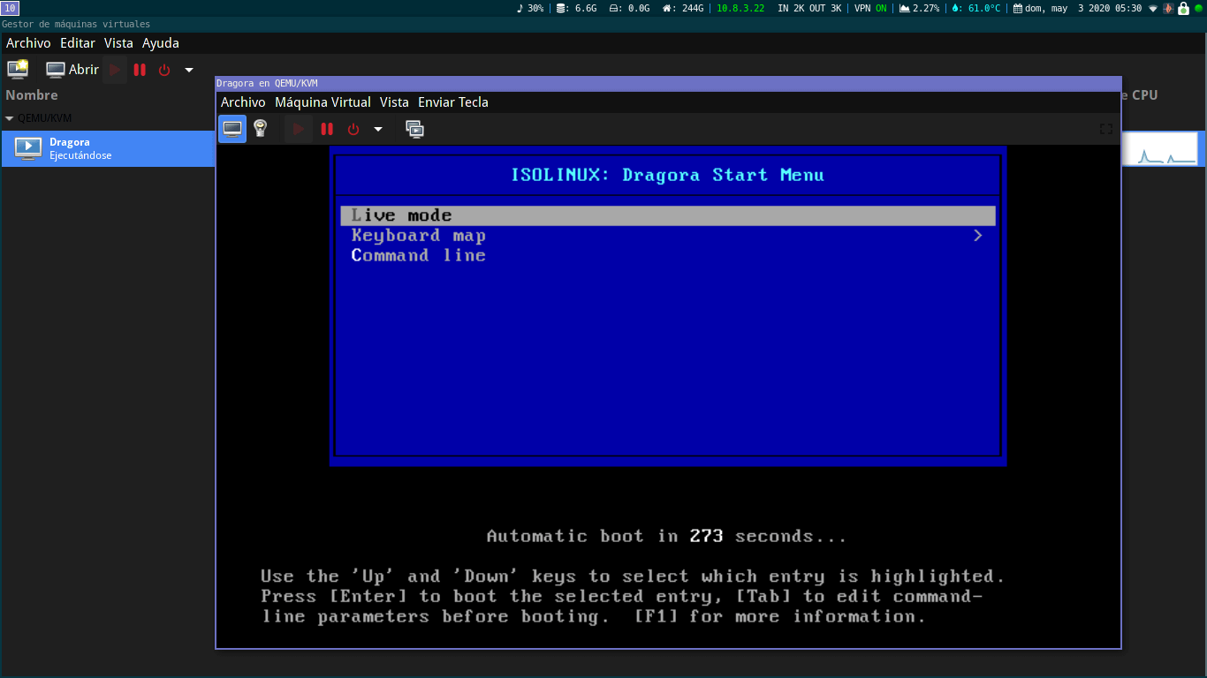Select the Dragora virtual machine row
The height and width of the screenshot is (678, 1207).
pos(108,148)
